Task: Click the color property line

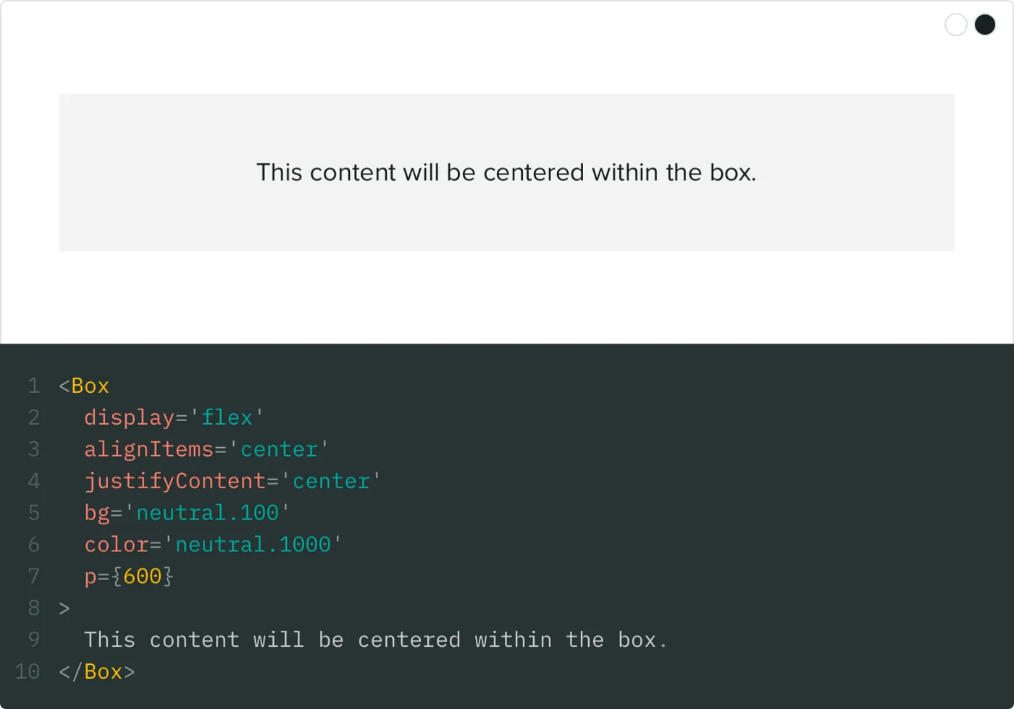Action: [116, 545]
